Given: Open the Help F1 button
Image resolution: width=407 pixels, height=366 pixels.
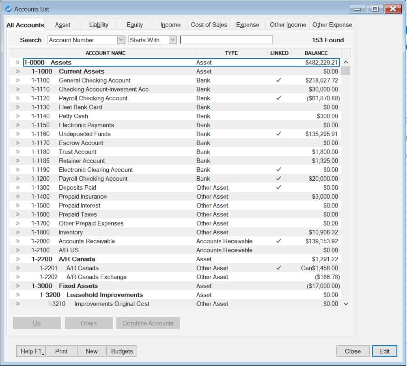Looking at the screenshot, I should (x=31, y=351).
